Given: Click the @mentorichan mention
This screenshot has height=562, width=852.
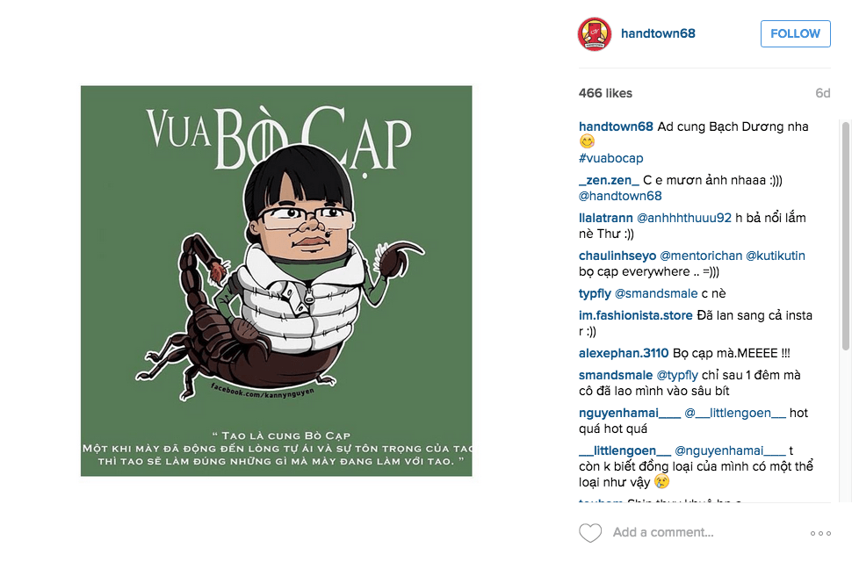Looking at the screenshot, I should 700,256.
